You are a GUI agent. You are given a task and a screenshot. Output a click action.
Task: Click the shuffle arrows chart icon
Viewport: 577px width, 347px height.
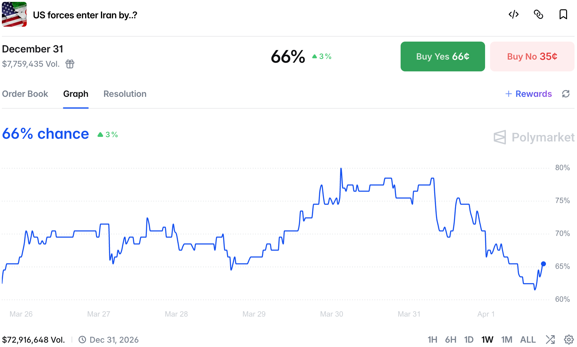[550, 340]
